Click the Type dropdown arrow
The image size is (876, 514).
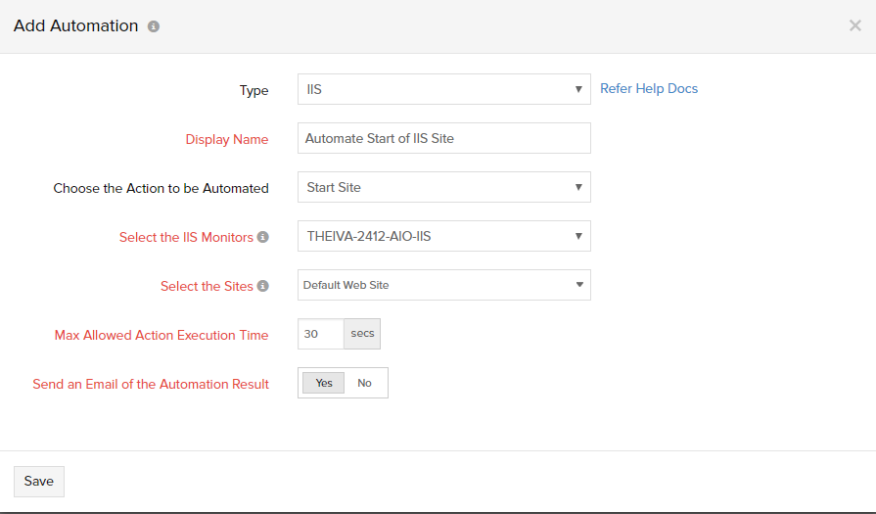pos(578,89)
